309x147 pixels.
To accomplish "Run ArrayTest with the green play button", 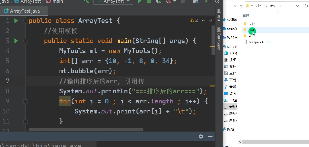I will 140,1.
